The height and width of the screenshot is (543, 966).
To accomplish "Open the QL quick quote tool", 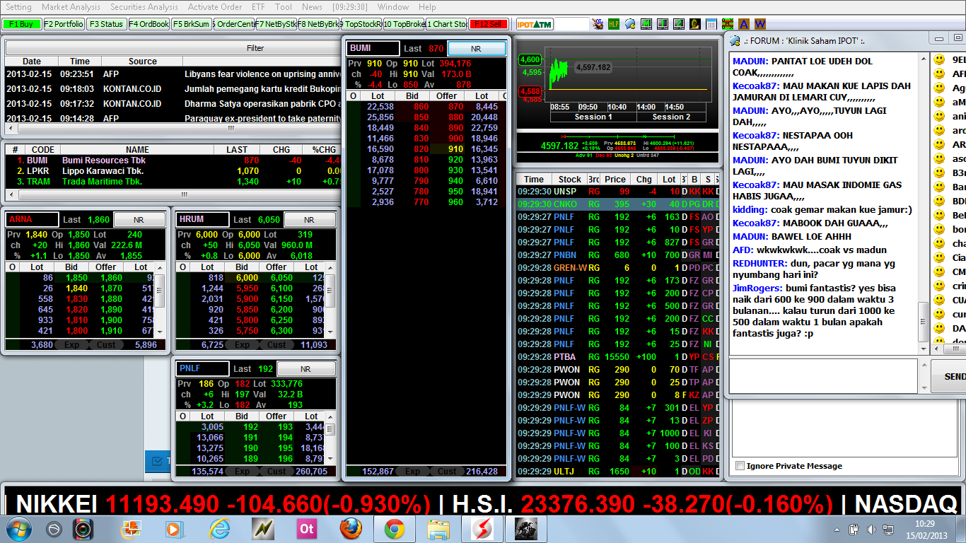I will click(598, 23).
